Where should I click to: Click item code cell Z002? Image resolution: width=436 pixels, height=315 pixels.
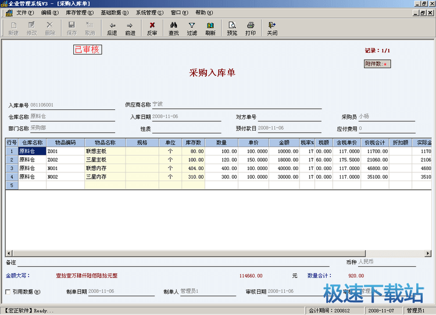coord(65,160)
